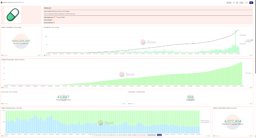This screenshot has height=138, width=256.
Task: Open the Lifetime Pump.fun Tokens panel title
Action: click(x=220, y=108)
